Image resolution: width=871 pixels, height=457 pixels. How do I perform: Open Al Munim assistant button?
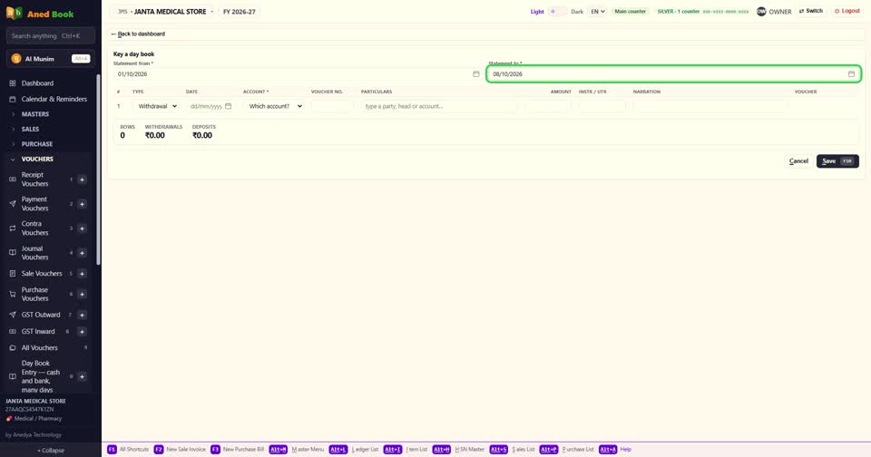tap(51, 59)
